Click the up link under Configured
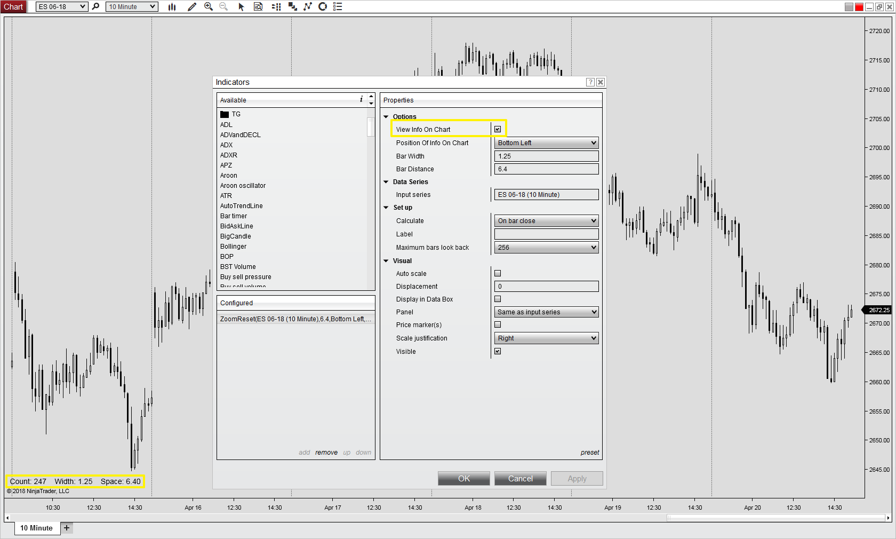896x539 pixels. pyautogui.click(x=347, y=453)
